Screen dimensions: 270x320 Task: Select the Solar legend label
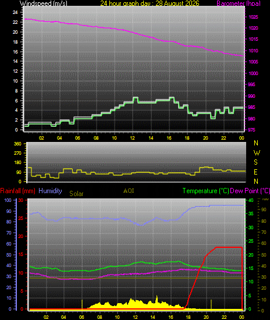[x=76, y=194]
